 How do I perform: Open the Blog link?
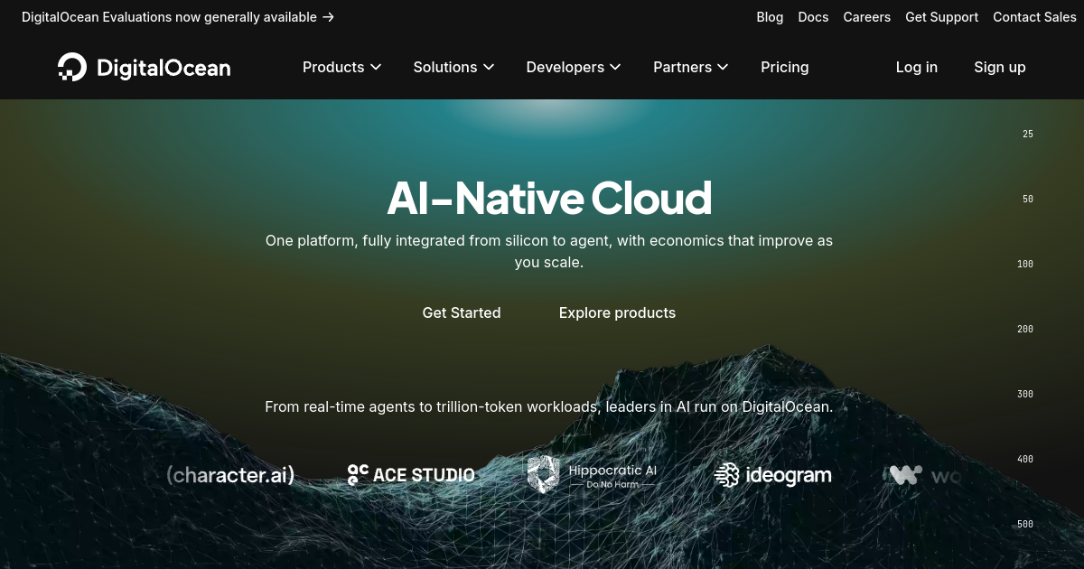770,17
